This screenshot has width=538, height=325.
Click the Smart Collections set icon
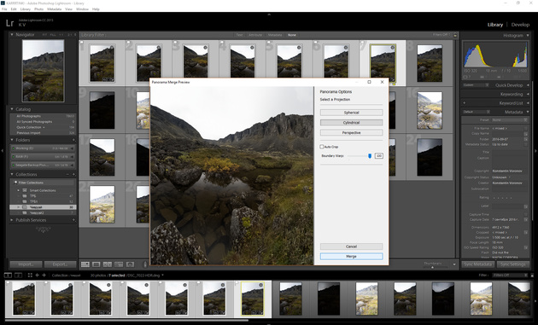[25, 190]
